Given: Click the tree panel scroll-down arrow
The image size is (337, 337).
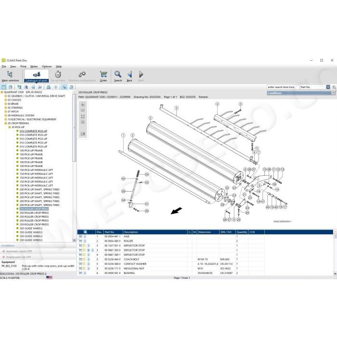Looking at the screenshot, I should (x=74, y=240).
